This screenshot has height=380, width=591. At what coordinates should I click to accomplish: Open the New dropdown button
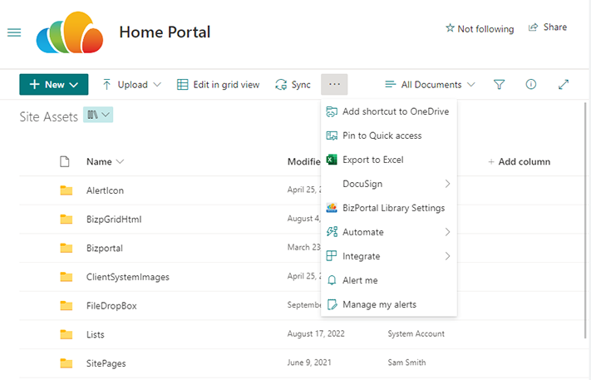click(x=54, y=85)
